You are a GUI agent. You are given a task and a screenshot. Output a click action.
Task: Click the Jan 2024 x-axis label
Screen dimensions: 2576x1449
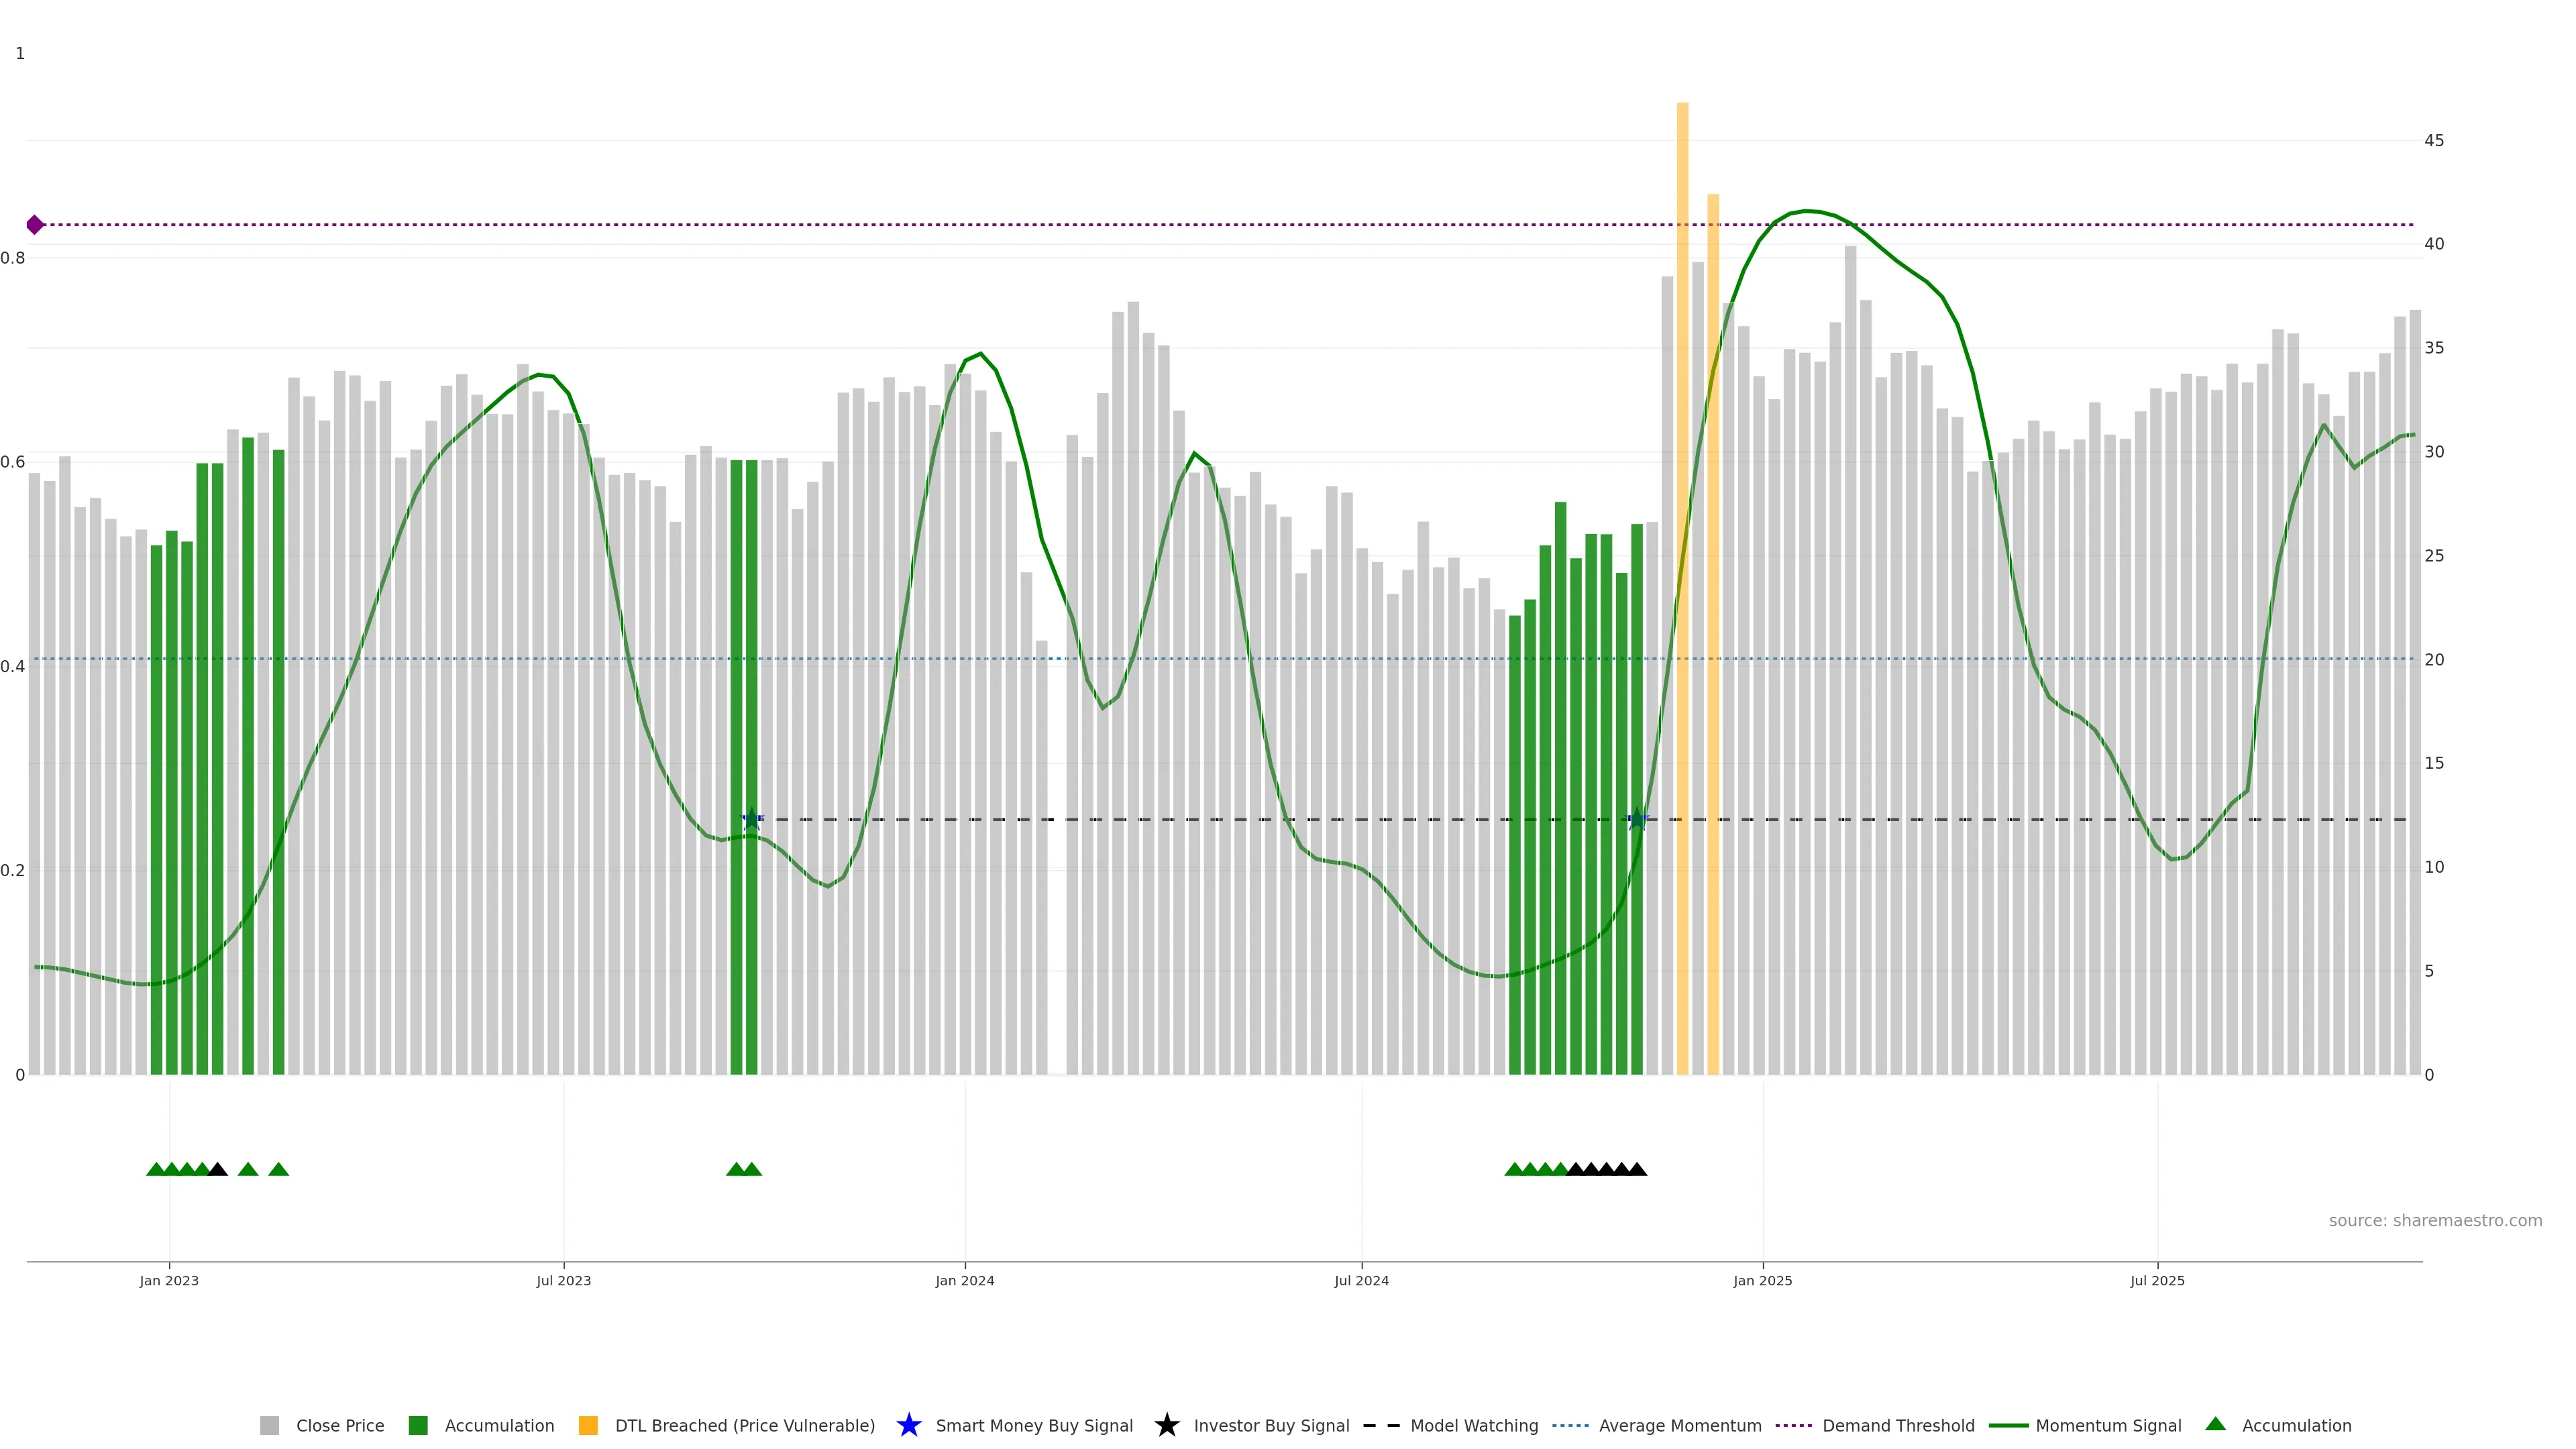(964, 1281)
